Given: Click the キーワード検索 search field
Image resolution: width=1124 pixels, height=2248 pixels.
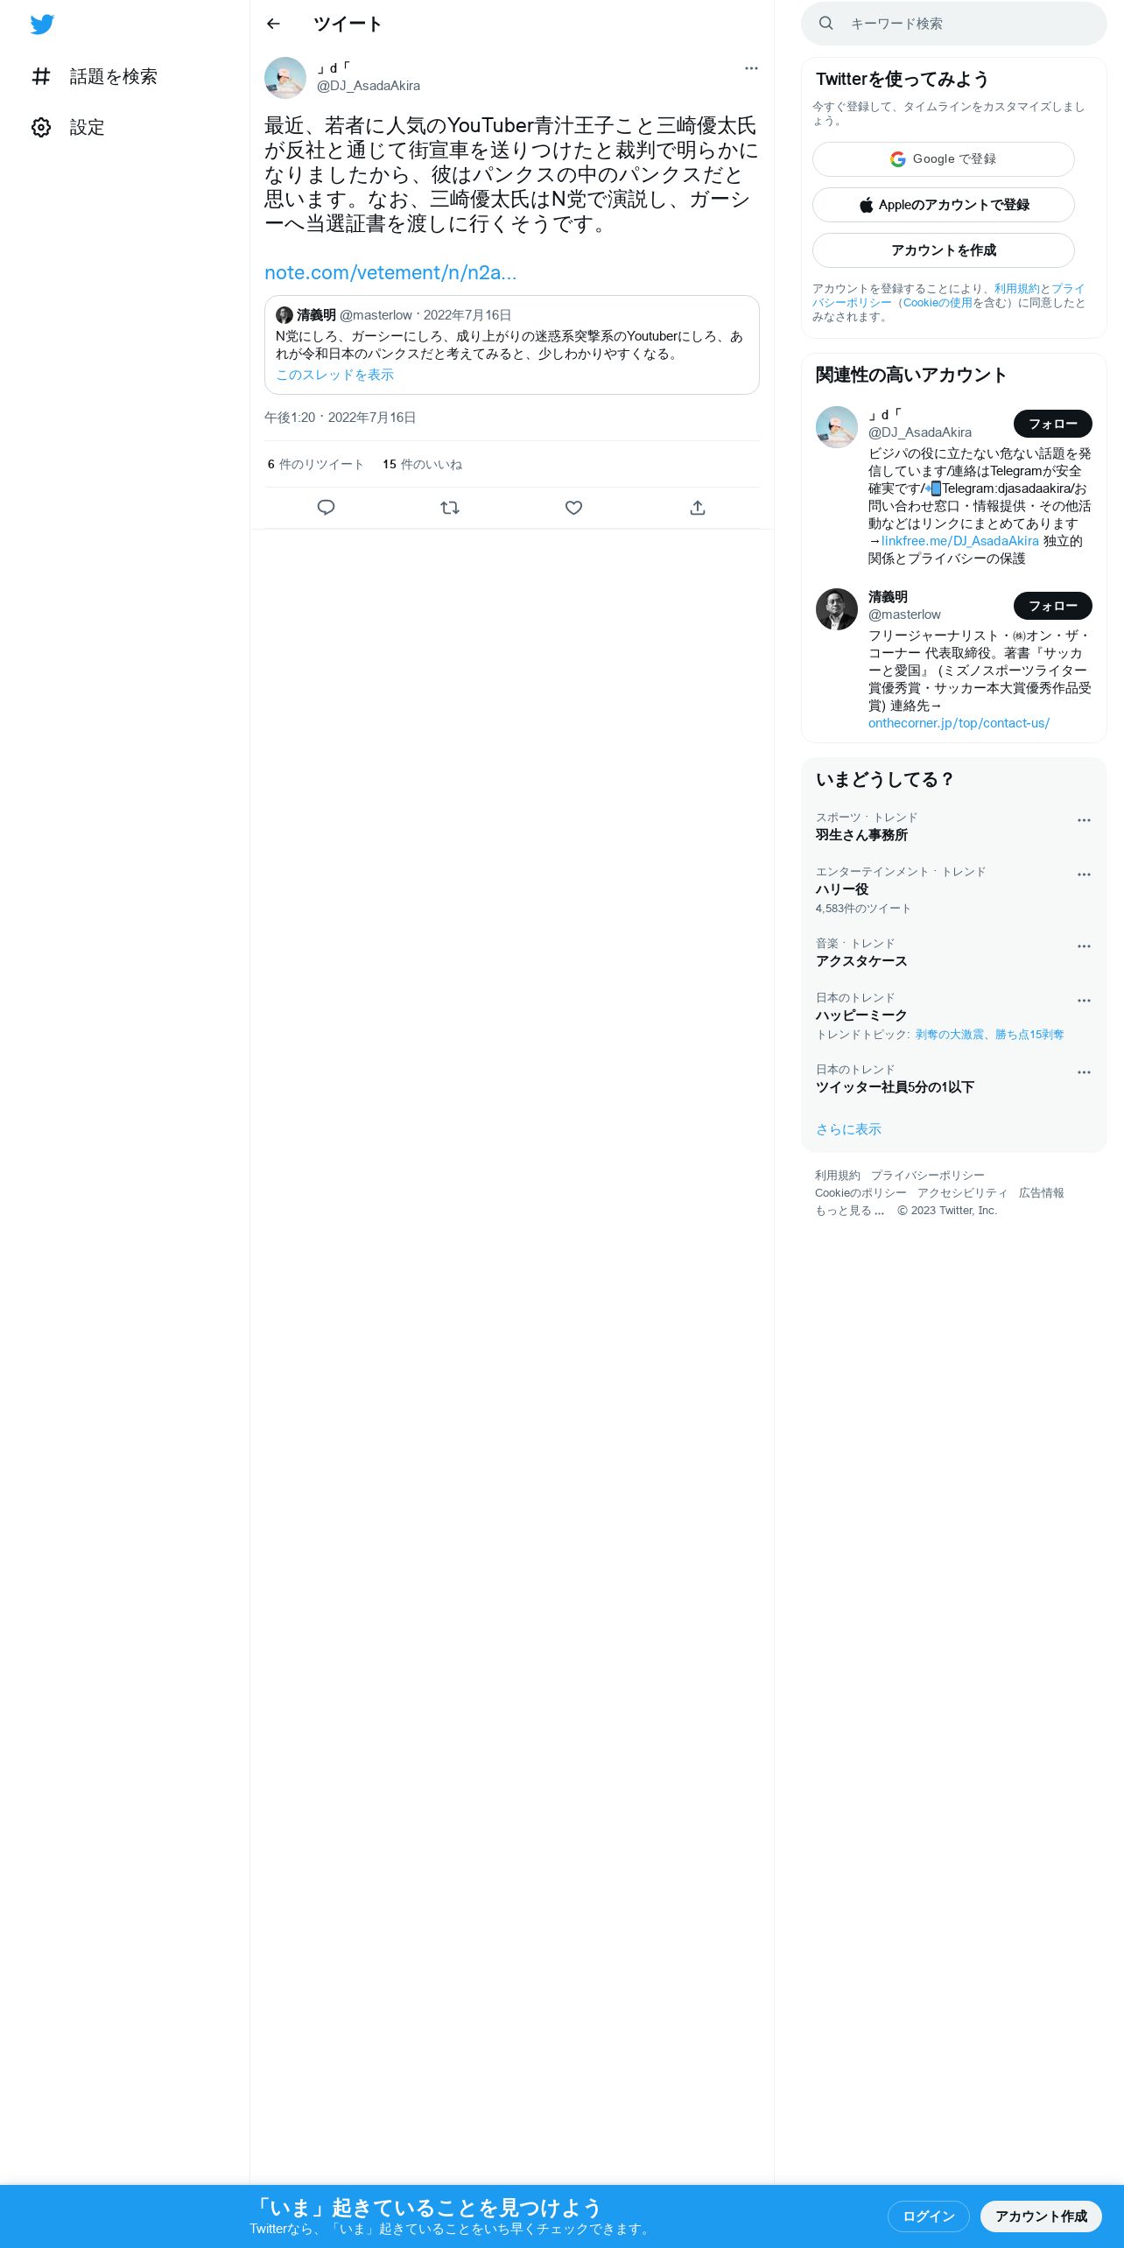Looking at the screenshot, I should pos(954,24).
